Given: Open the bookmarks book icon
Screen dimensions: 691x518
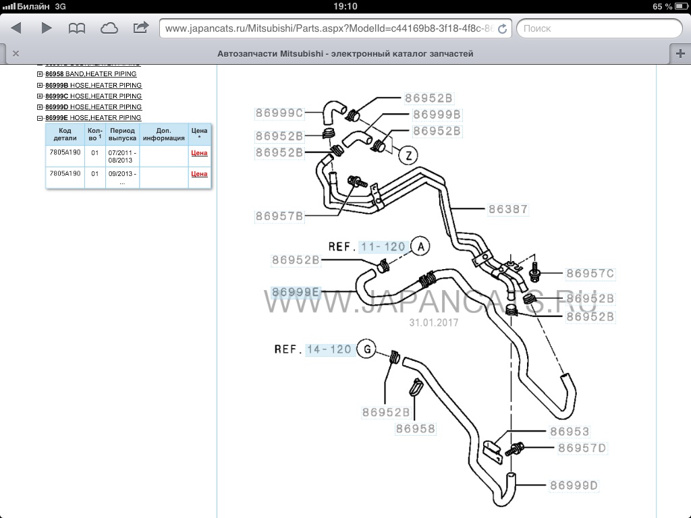Looking at the screenshot, I should coord(77,28).
